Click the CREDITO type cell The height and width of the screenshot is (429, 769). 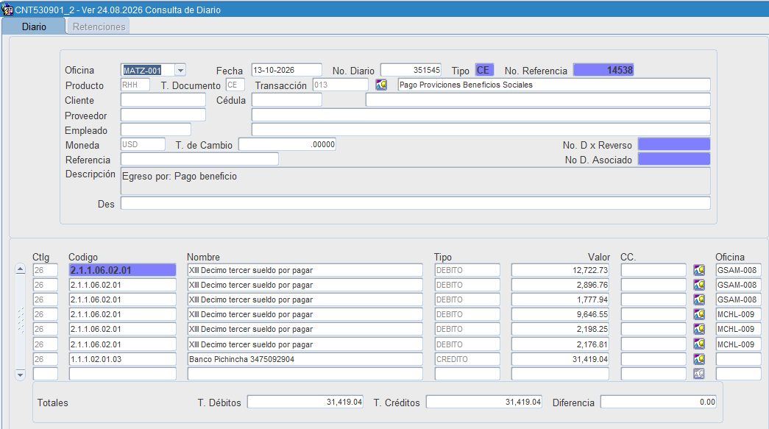(x=467, y=359)
